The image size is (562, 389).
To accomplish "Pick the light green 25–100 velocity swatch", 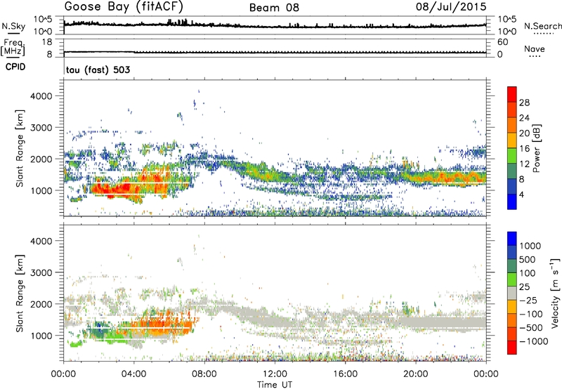I will point(512,279).
